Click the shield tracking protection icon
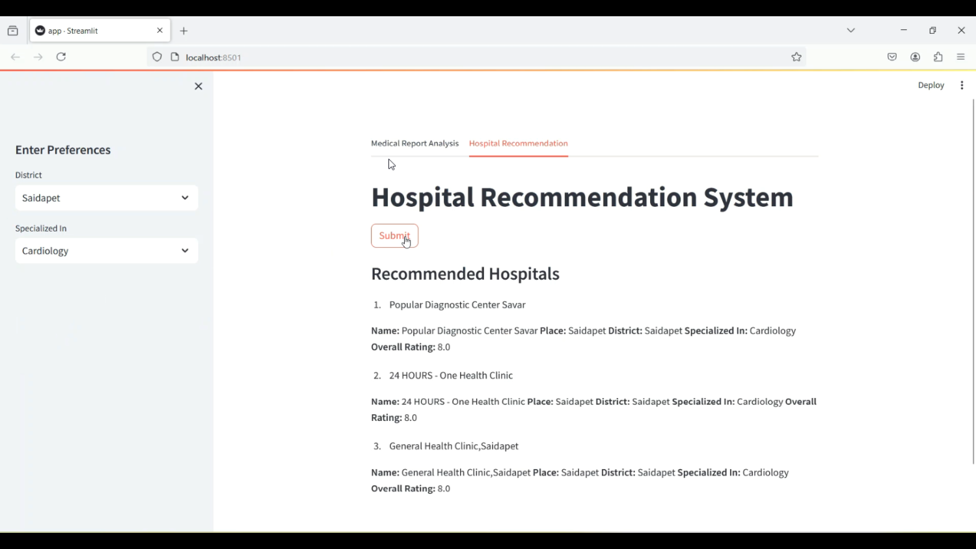This screenshot has width=976, height=549. (157, 57)
